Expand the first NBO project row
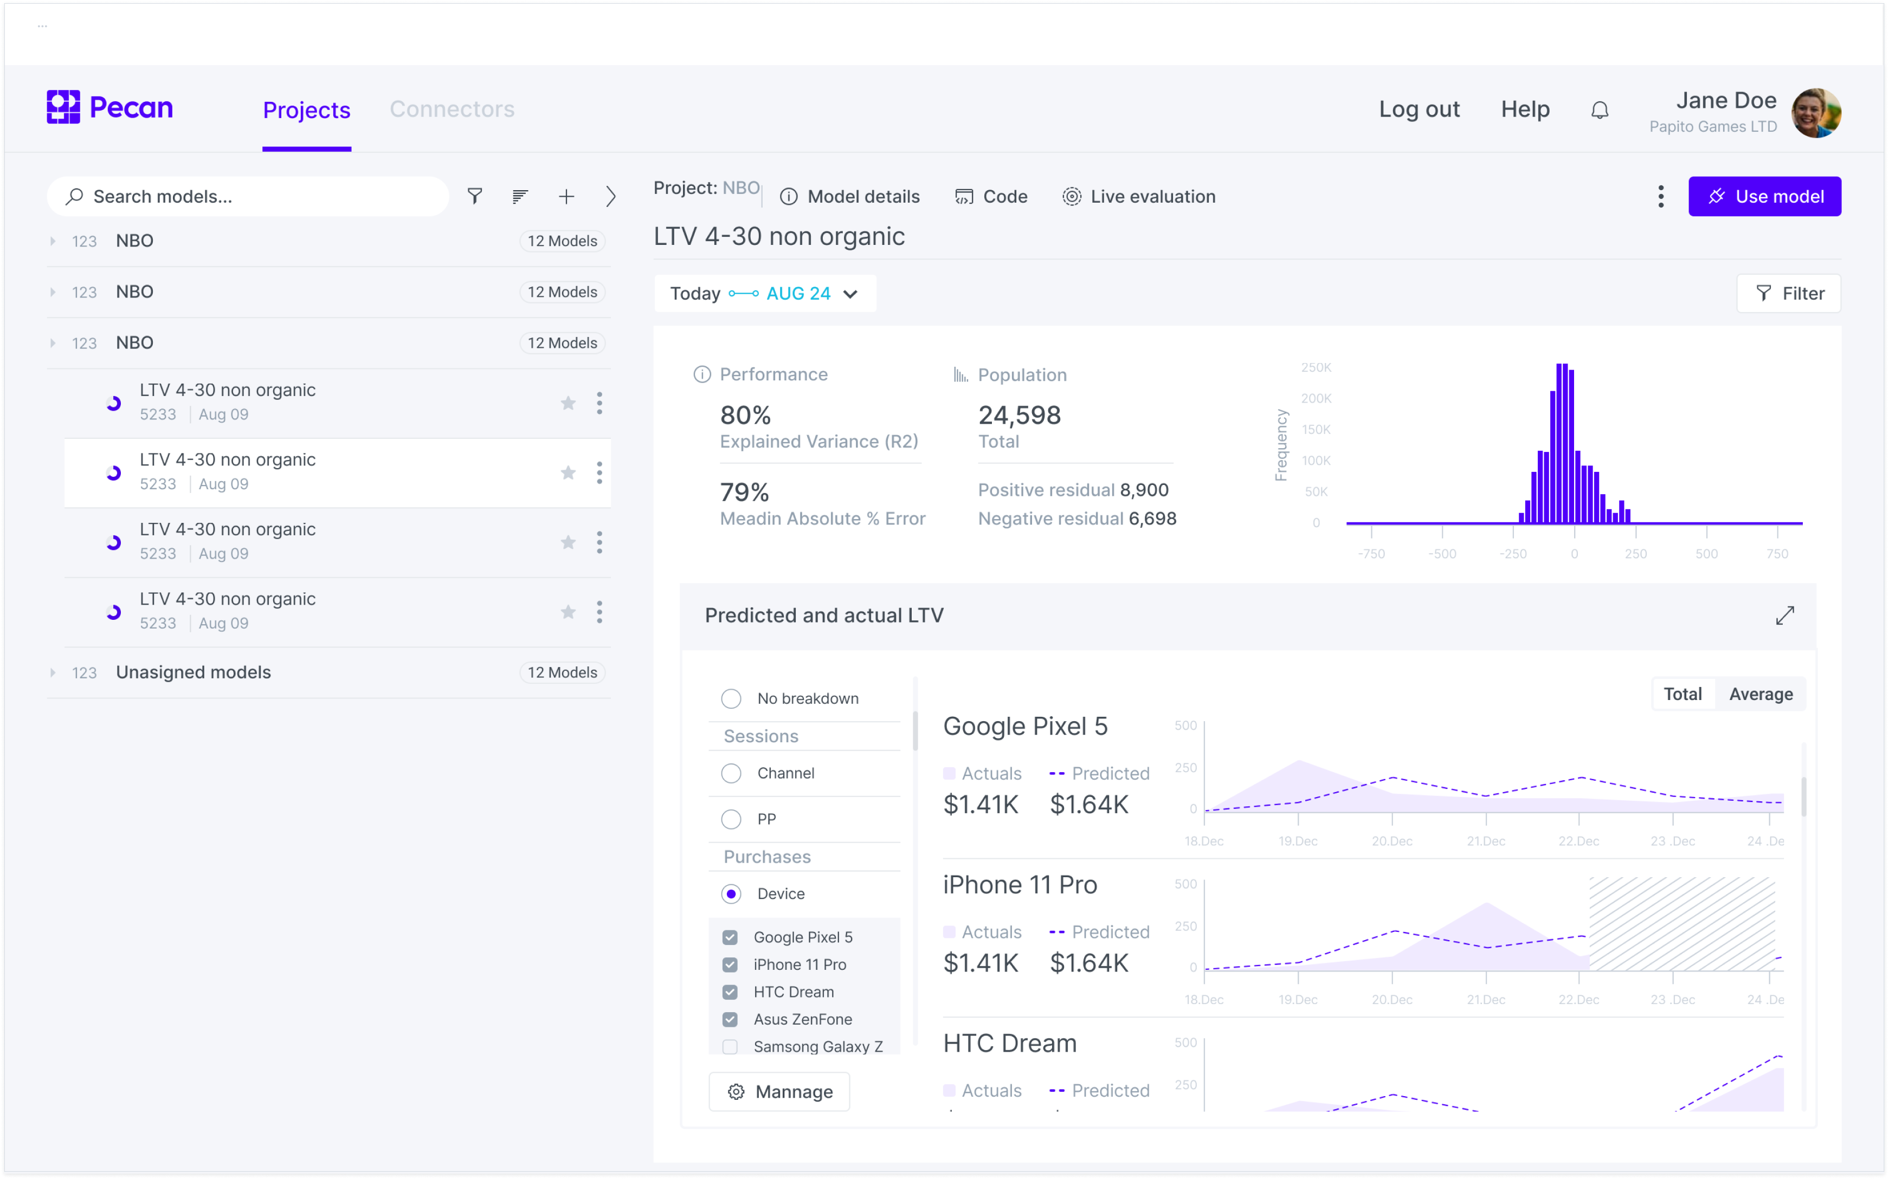The height and width of the screenshot is (1179, 1889). [x=53, y=241]
